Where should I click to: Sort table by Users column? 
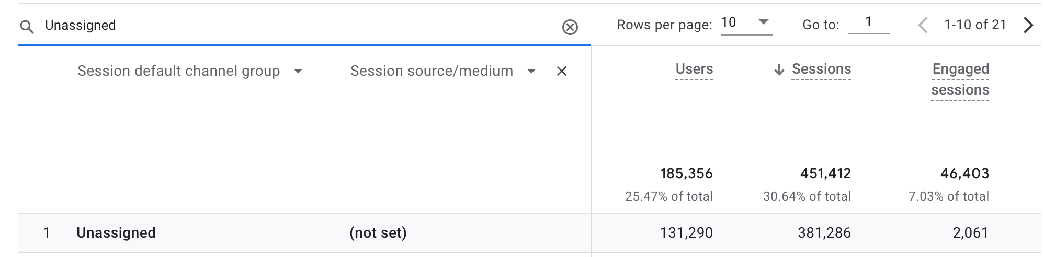(x=694, y=69)
